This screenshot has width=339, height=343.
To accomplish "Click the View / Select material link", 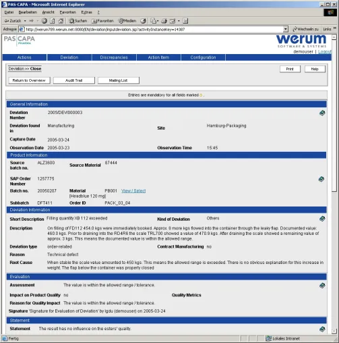I will pos(133,191).
